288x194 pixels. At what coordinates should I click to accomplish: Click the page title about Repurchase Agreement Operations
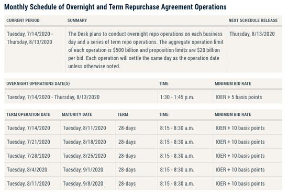click(115, 7)
